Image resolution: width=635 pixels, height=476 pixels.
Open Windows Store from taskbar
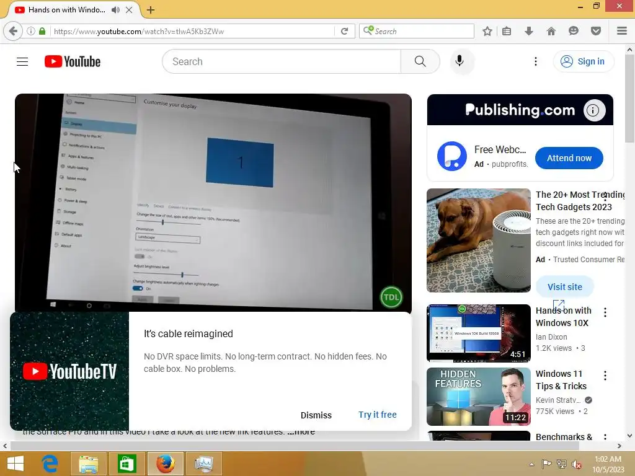pyautogui.click(x=127, y=464)
